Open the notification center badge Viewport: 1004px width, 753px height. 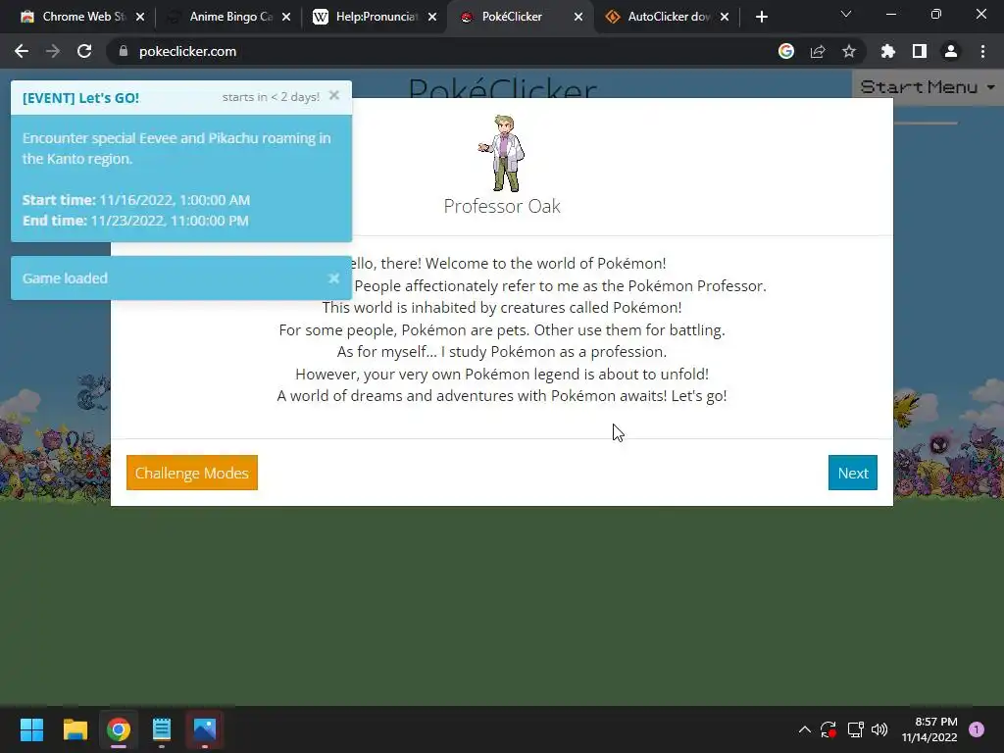[977, 729]
